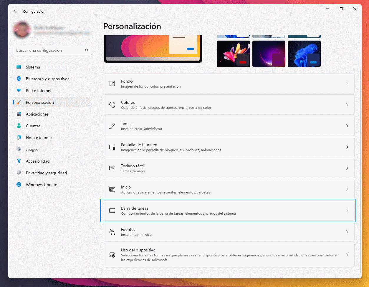Image resolution: width=369 pixels, height=287 pixels.
Task: Click the Buscar una configuración field
Action: [52, 50]
